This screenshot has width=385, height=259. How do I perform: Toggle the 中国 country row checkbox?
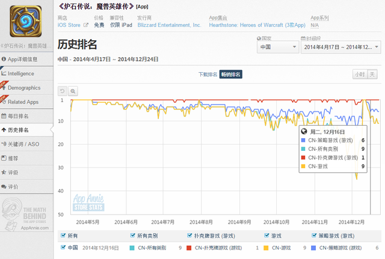click(x=63, y=247)
